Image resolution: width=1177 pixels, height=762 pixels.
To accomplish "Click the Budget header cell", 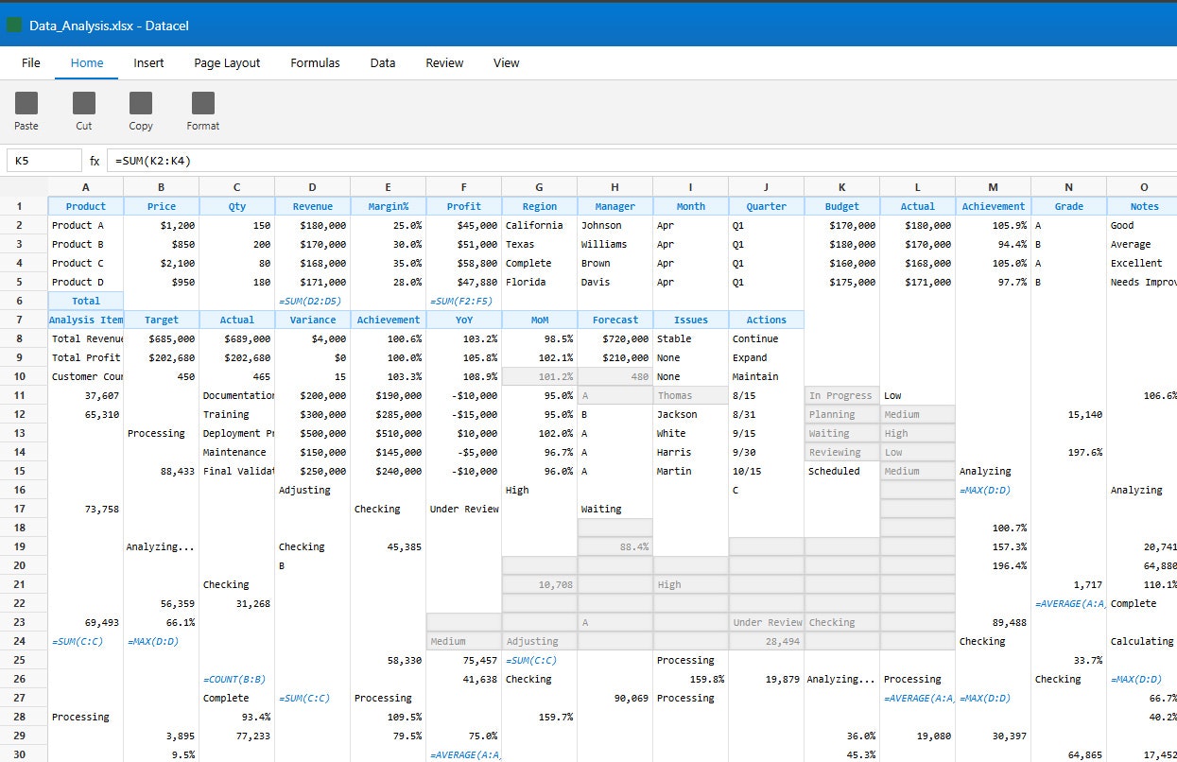I will 842,206.
